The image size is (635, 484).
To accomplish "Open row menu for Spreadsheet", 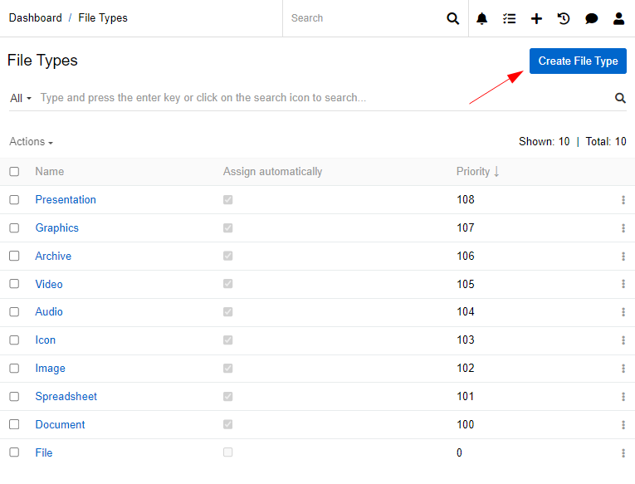I will click(x=623, y=397).
